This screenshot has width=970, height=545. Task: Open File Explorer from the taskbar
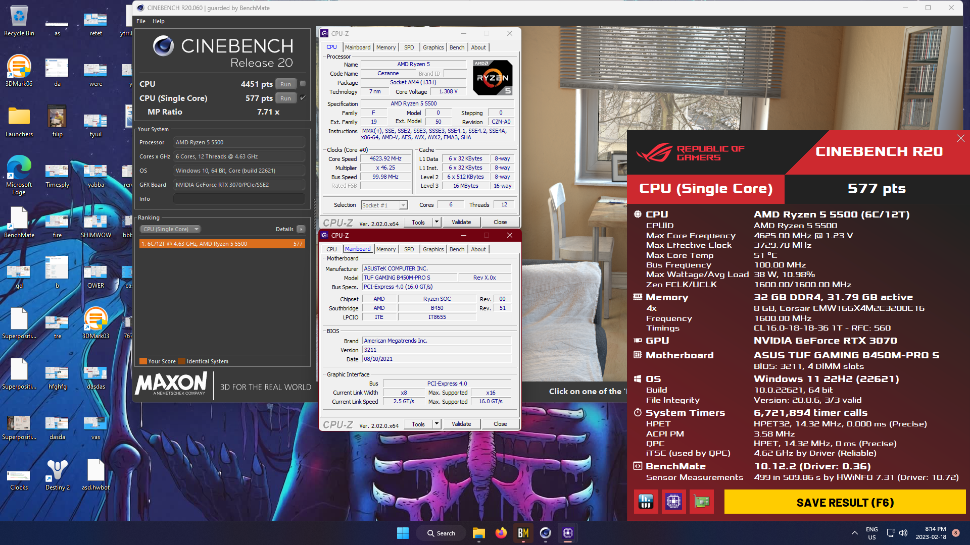click(x=478, y=533)
